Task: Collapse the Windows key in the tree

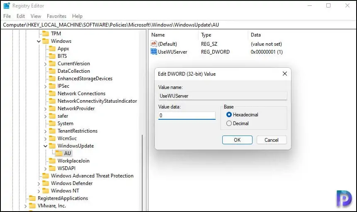Action: click(x=39, y=41)
